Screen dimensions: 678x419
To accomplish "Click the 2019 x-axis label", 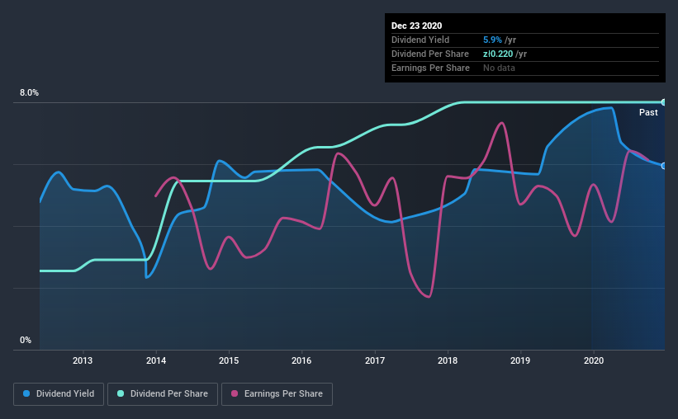I will click(x=520, y=360).
